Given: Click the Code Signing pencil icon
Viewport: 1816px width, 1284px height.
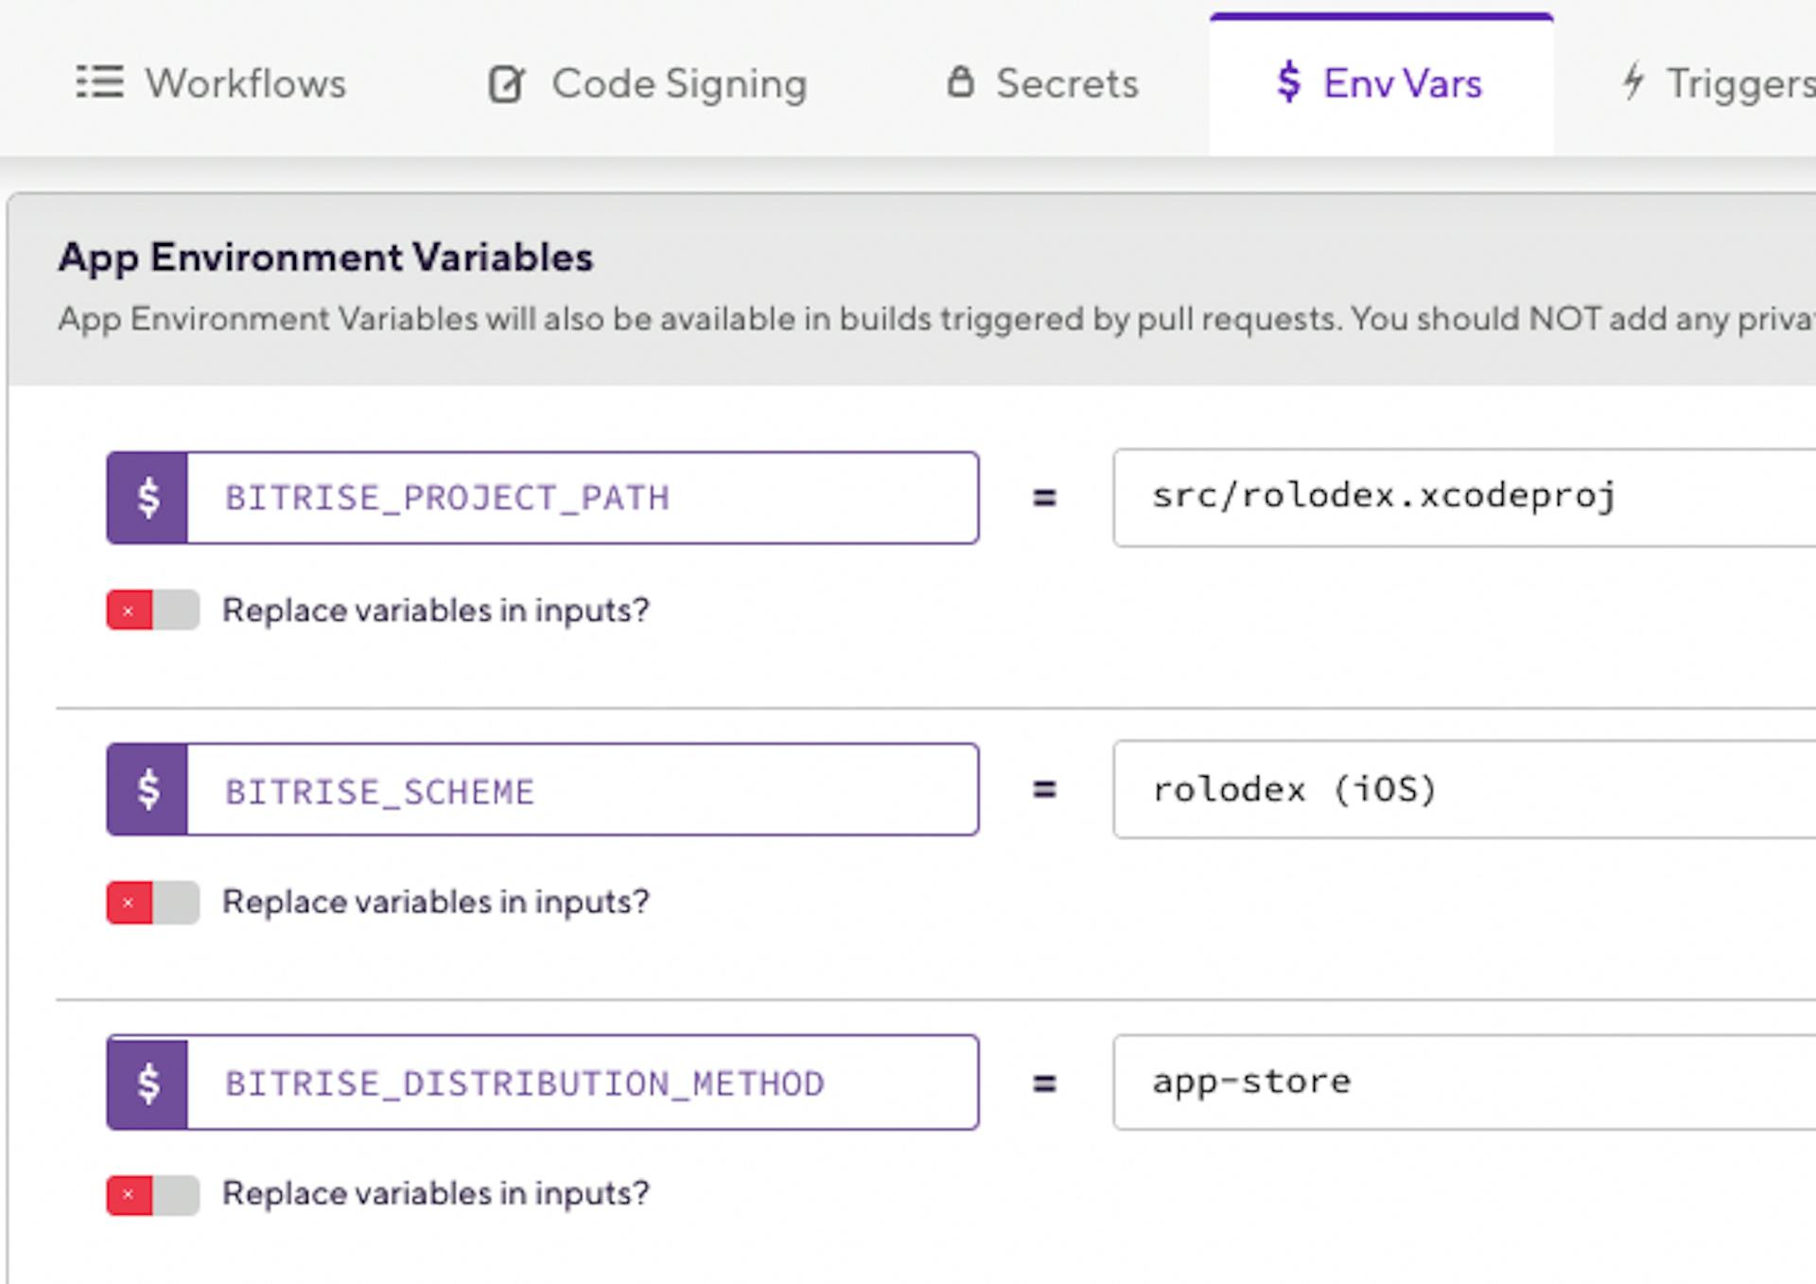Looking at the screenshot, I should click(x=507, y=83).
